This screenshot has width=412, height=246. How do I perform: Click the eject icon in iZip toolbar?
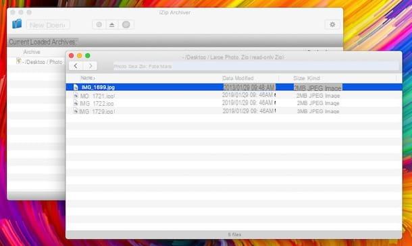click(112, 25)
